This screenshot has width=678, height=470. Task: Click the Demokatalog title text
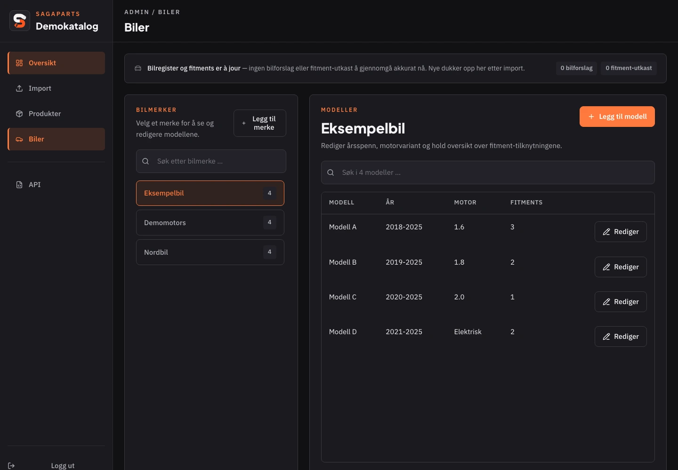click(x=67, y=26)
